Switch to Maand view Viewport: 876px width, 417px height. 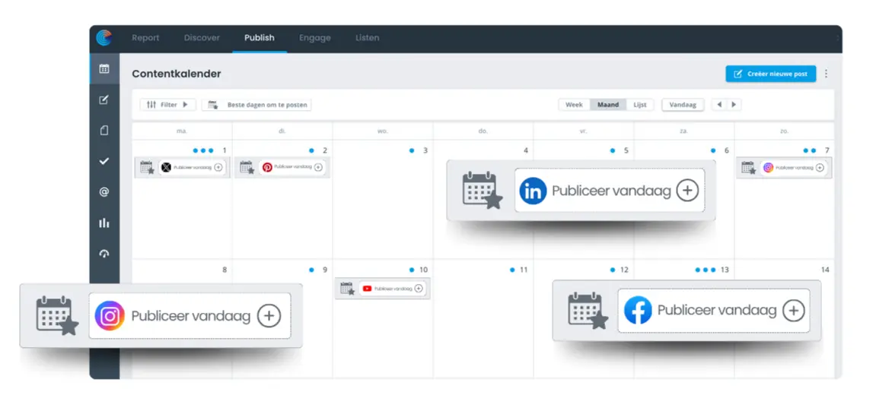point(608,105)
